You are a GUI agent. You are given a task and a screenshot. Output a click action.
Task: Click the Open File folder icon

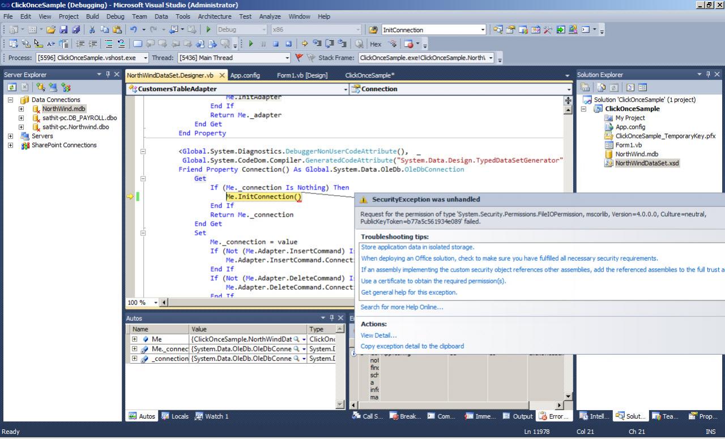51,30
